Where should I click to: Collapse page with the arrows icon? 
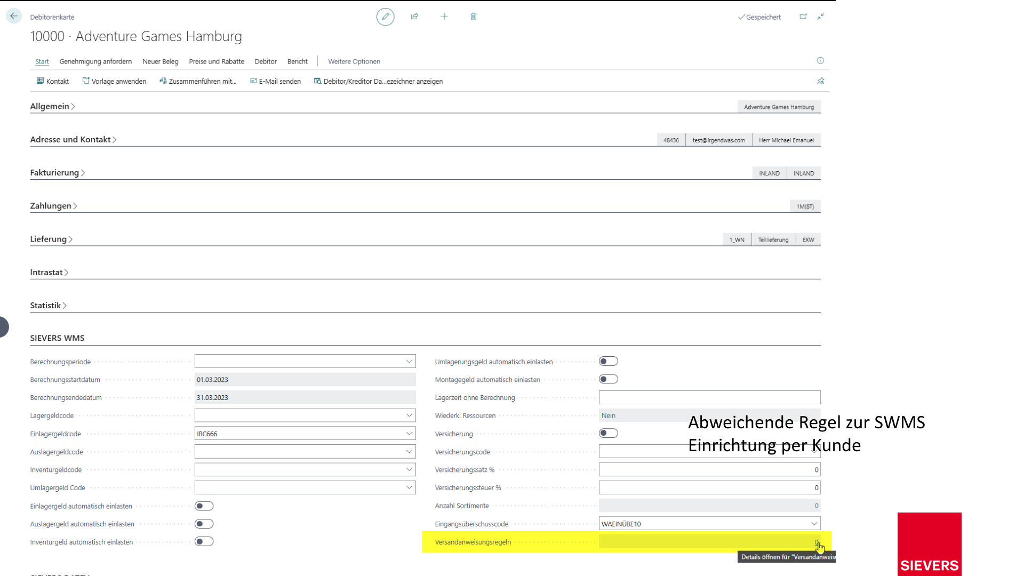pyautogui.click(x=821, y=17)
